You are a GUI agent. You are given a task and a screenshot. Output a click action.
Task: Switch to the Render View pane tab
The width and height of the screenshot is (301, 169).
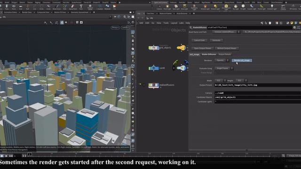tap(27, 12)
